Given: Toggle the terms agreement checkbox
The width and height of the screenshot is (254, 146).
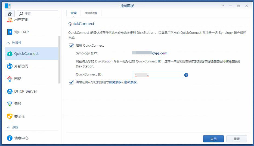Looking at the screenshot, I should pos(71,82).
